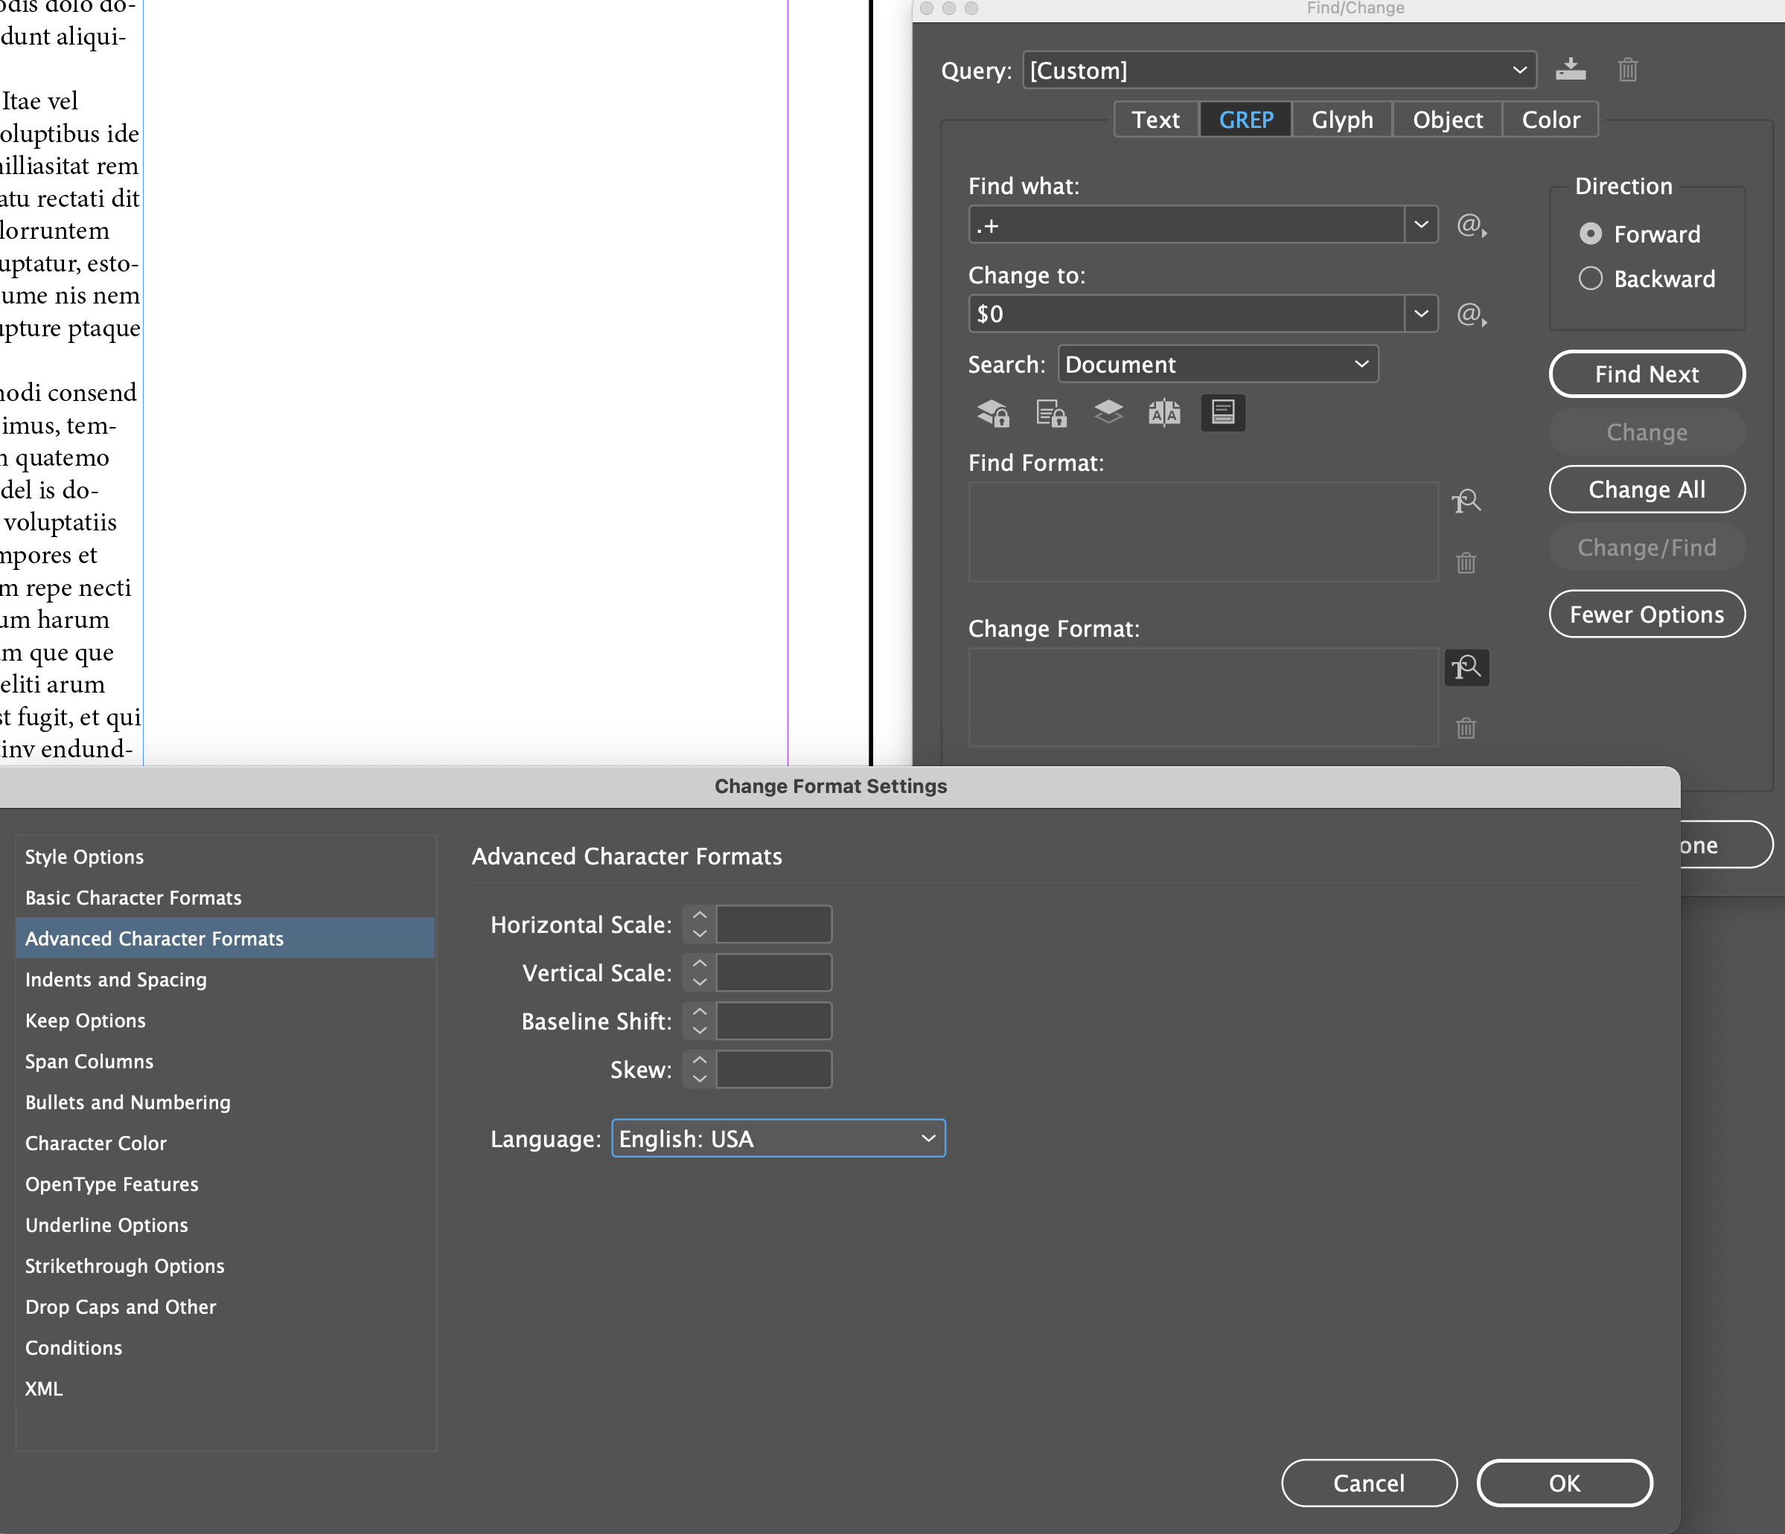Screen dimensions: 1785x1534
Task: Open Specify attributes to change dialog
Action: pyautogui.click(x=1467, y=667)
